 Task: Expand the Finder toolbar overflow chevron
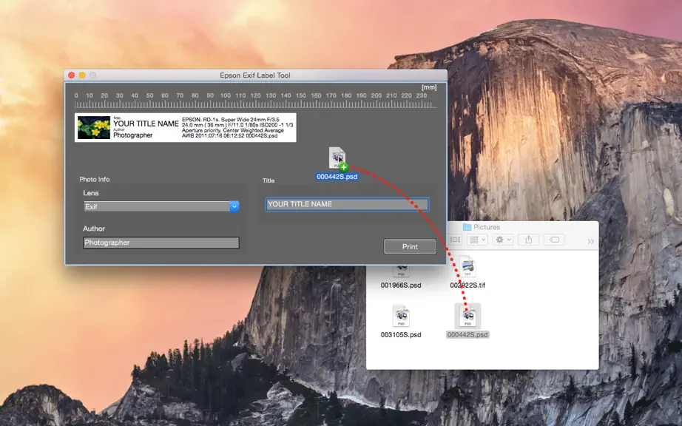[590, 241]
